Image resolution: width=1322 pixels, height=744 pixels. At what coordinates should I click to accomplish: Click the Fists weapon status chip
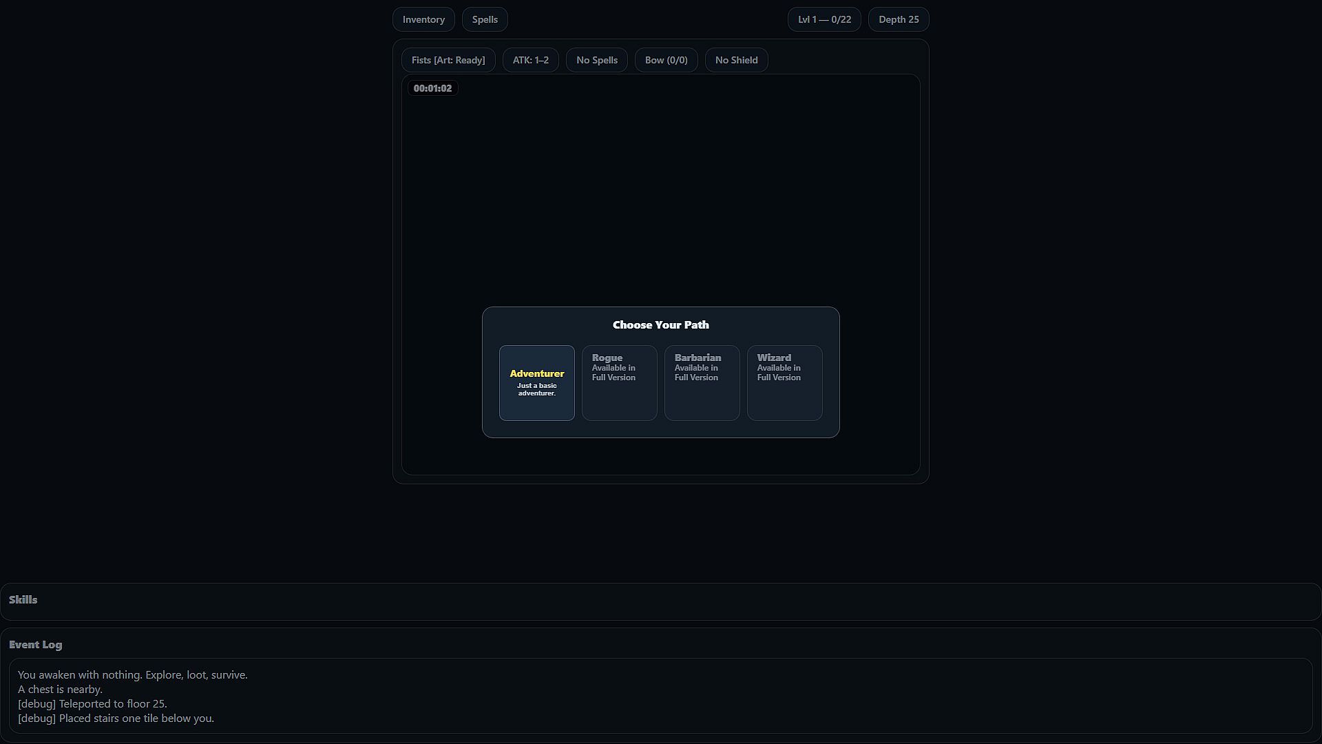[x=448, y=60]
